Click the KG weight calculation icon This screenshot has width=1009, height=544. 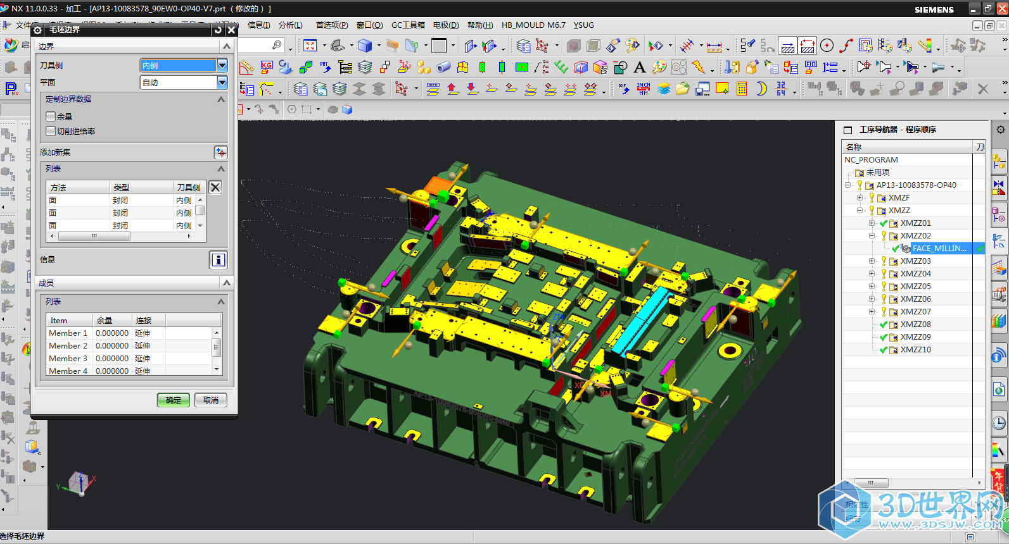(267, 67)
